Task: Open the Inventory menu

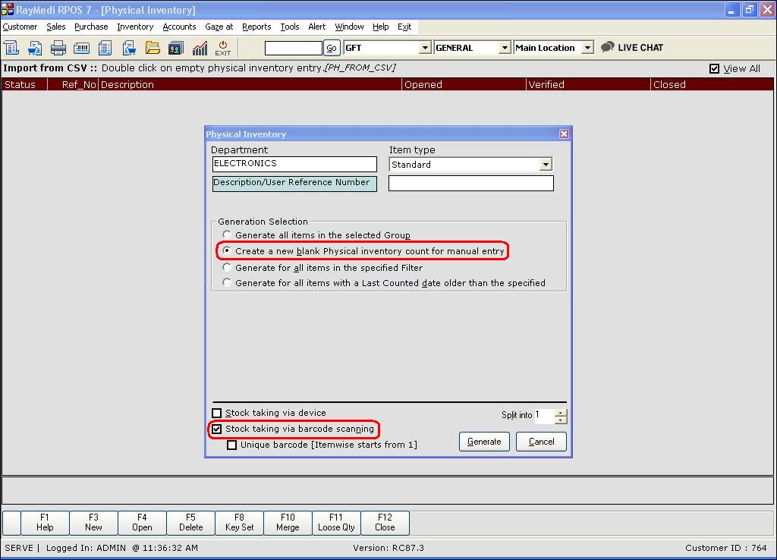Action: [x=135, y=27]
